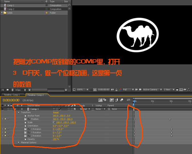The height and width of the screenshot is (154, 192).
Task: Expand Material Options
Action: tap(19, 143)
